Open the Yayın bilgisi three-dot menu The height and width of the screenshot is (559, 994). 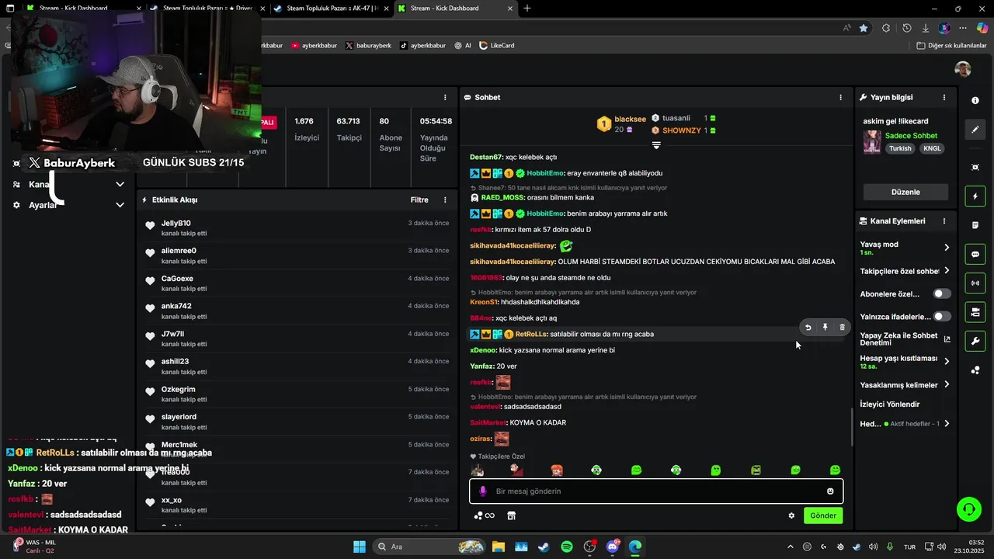[x=944, y=98]
